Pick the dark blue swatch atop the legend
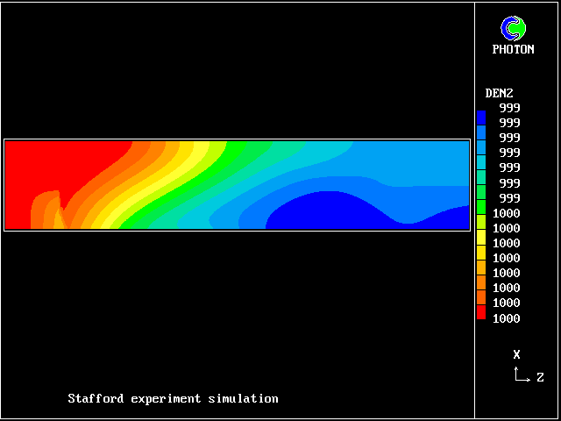The image size is (561, 421). tap(480, 116)
